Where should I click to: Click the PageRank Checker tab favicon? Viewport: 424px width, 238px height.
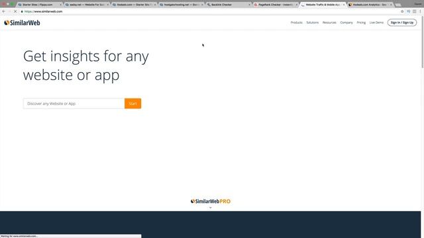click(x=256, y=5)
